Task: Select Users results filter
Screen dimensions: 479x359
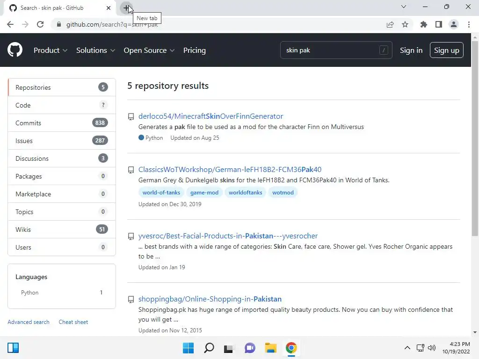Action: click(62, 247)
